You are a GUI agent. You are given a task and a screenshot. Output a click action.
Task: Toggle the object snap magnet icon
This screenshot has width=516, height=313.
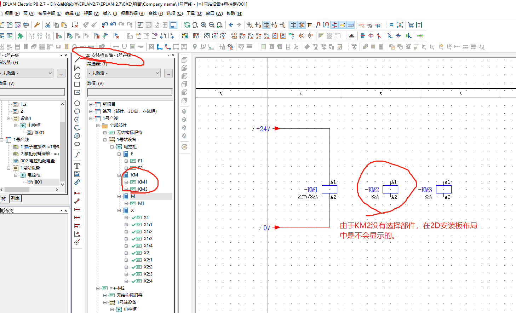pos(318,25)
